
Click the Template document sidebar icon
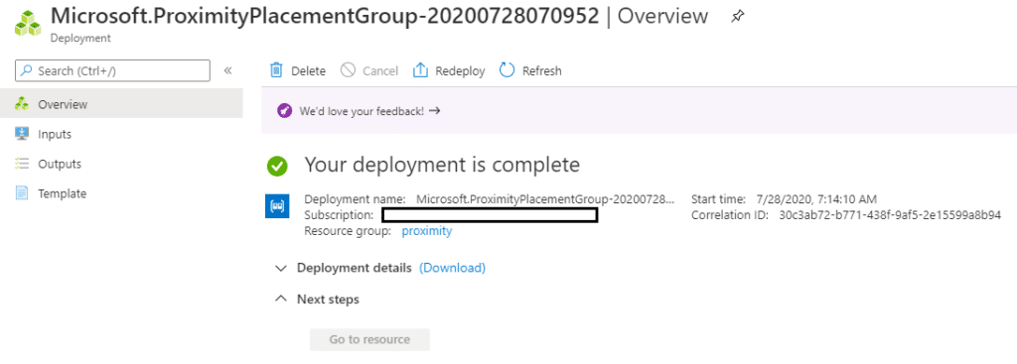[x=22, y=193]
